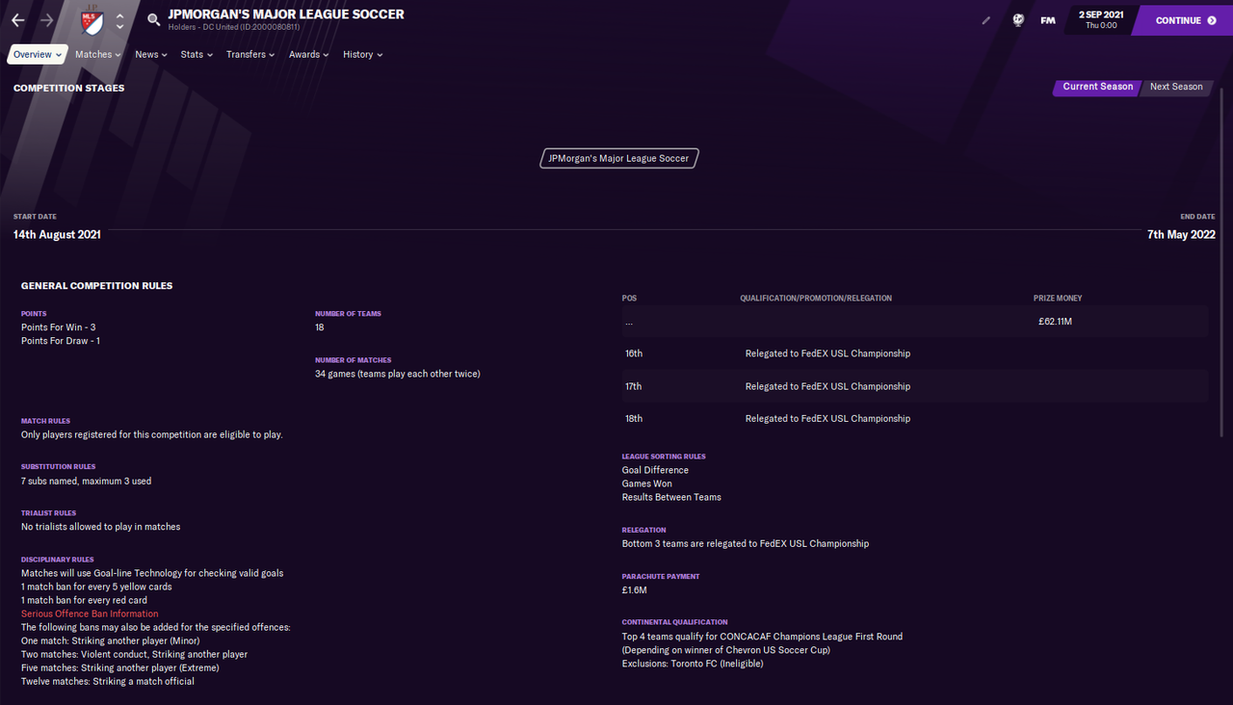This screenshot has width=1233, height=705.
Task: Open the Matches dropdown menu
Action: point(98,55)
